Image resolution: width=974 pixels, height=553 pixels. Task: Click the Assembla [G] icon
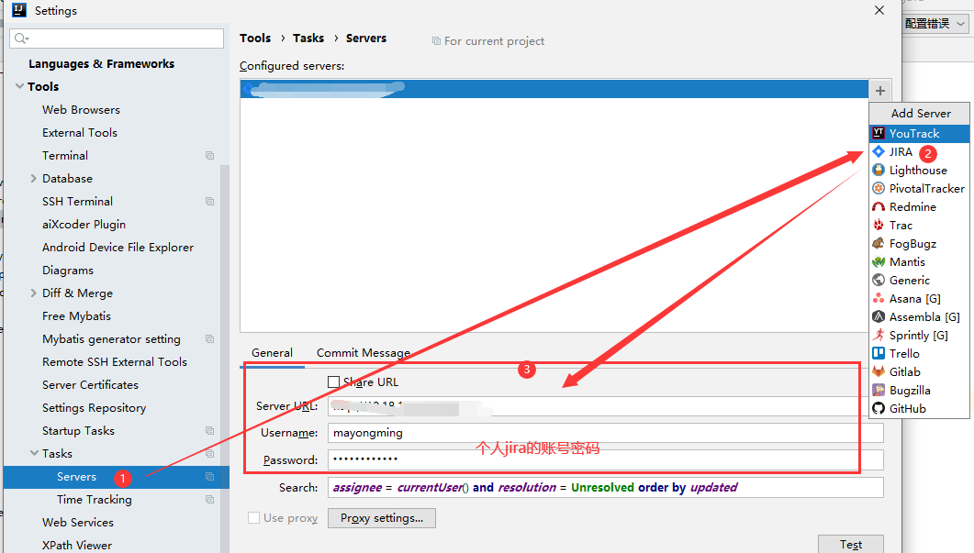(x=879, y=316)
